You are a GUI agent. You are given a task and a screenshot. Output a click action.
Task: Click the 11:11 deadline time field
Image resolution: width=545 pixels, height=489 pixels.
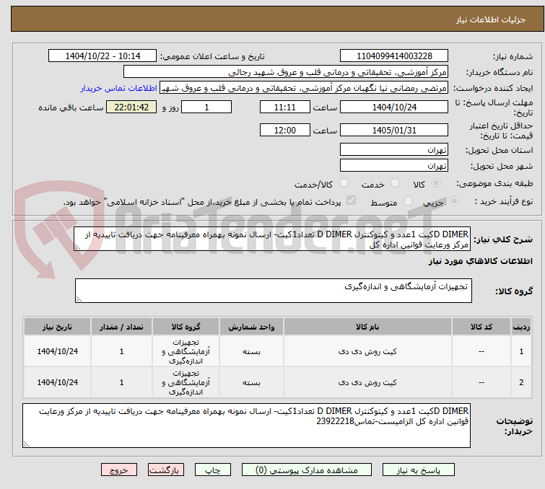pyautogui.click(x=284, y=107)
